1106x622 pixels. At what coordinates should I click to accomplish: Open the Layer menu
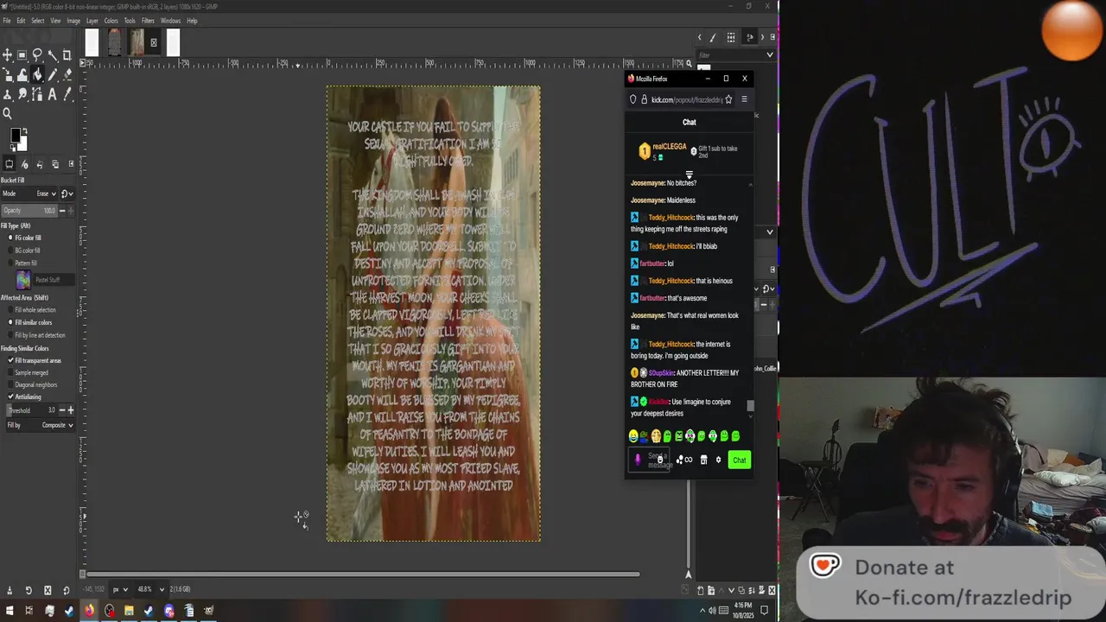(92, 21)
